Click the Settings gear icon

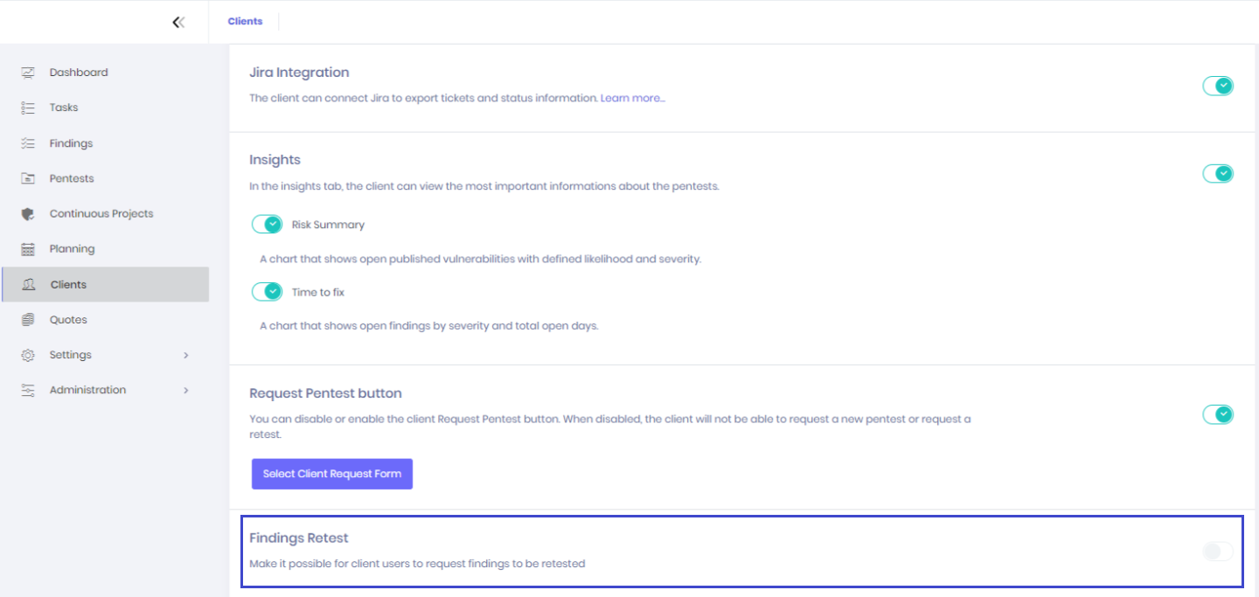click(x=28, y=355)
